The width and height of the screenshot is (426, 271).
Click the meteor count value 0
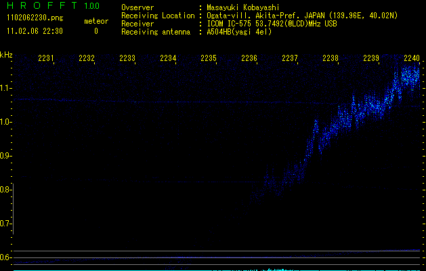[96, 31]
